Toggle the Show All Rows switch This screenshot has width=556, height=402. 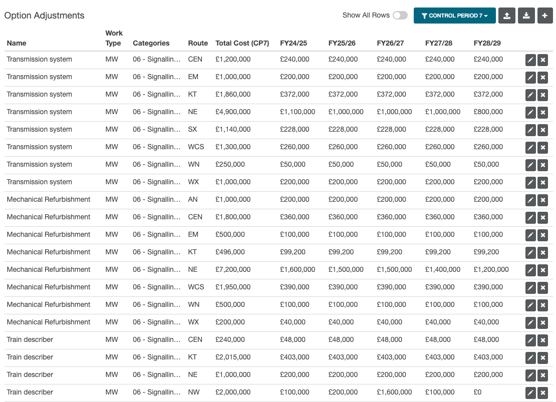pyautogui.click(x=400, y=16)
